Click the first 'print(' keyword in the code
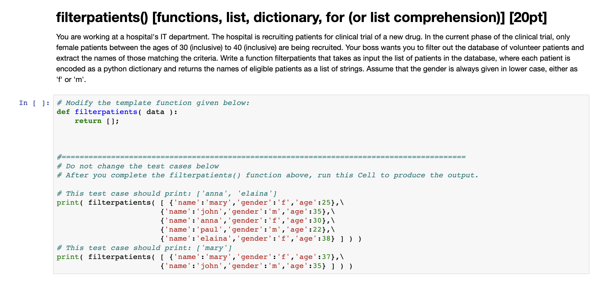The height and width of the screenshot is (284, 592). tap(70, 202)
